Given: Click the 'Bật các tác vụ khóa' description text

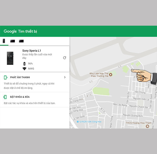Looking at the screenshot, I should click(29, 103).
